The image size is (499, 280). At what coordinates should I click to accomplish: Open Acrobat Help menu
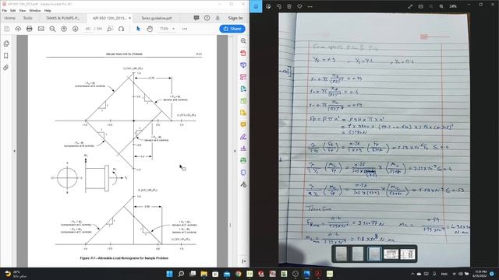pos(48,10)
